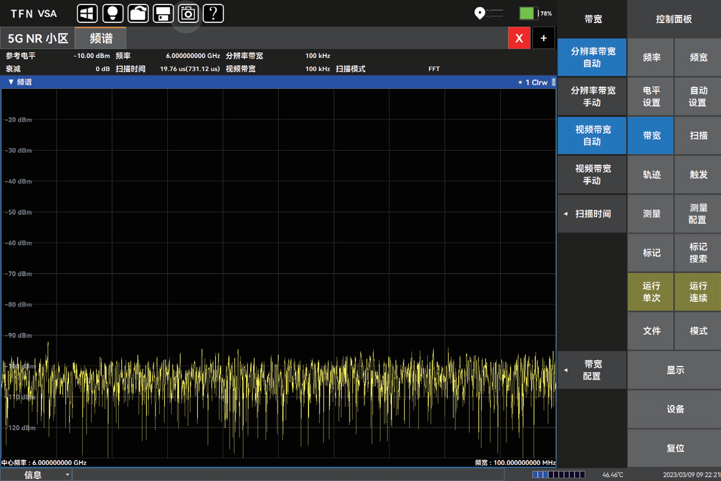721x481 pixels.
Task: Click the Windows logo icon in toolbar
Action: click(87, 13)
